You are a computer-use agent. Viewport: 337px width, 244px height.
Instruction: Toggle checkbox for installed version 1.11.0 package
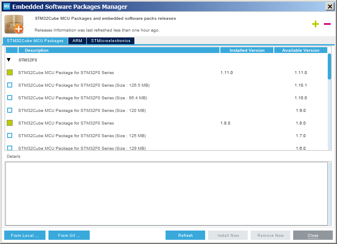coord(10,72)
